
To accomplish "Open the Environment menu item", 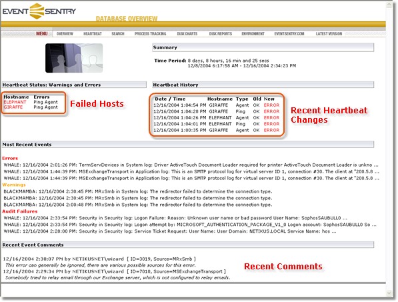I will pos(253,34).
